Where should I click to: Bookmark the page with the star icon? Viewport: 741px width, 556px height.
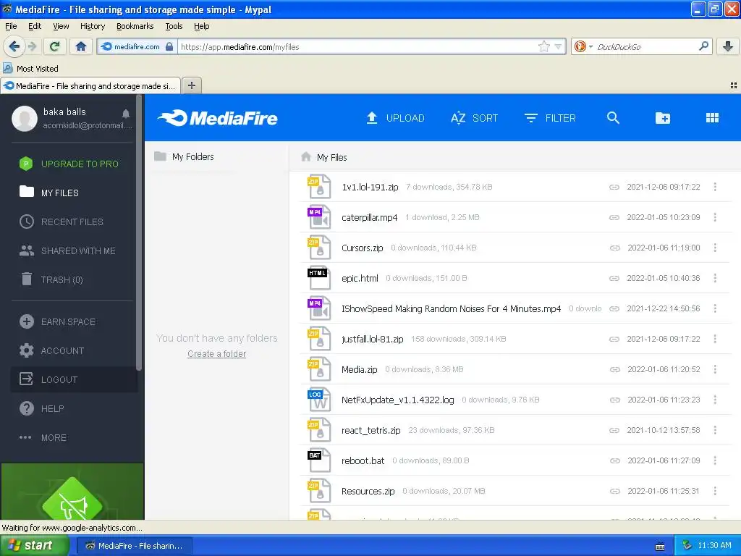pyautogui.click(x=544, y=46)
